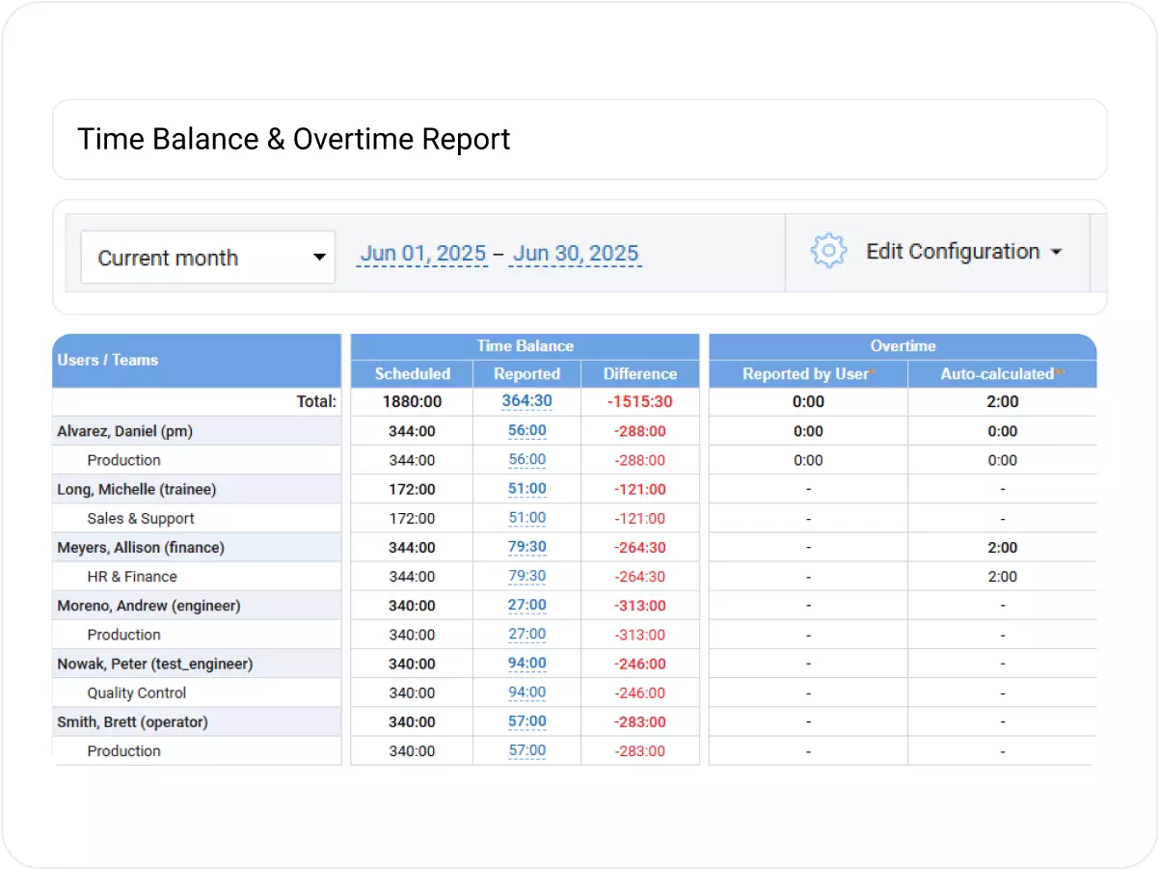The width and height of the screenshot is (1158, 869).
Task: Click Andrew Moreno's 27:00 reported link
Action: click(x=526, y=605)
